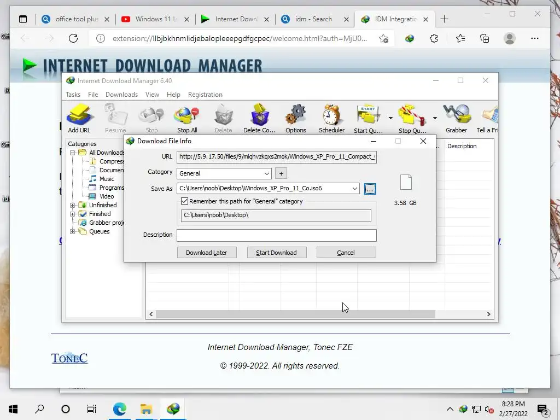Screen dimensions: 560x420
Task: Open the Tasks menu
Action: coord(73,95)
